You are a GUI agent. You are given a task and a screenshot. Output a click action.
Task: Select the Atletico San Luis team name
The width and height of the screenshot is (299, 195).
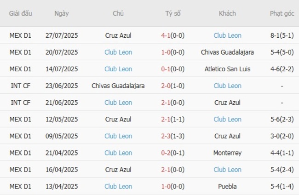(x=227, y=69)
